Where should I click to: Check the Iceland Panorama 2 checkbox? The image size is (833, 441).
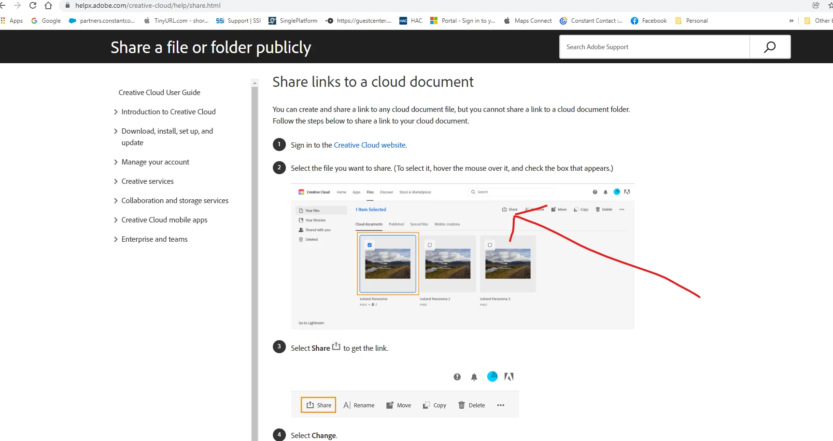pyautogui.click(x=430, y=245)
